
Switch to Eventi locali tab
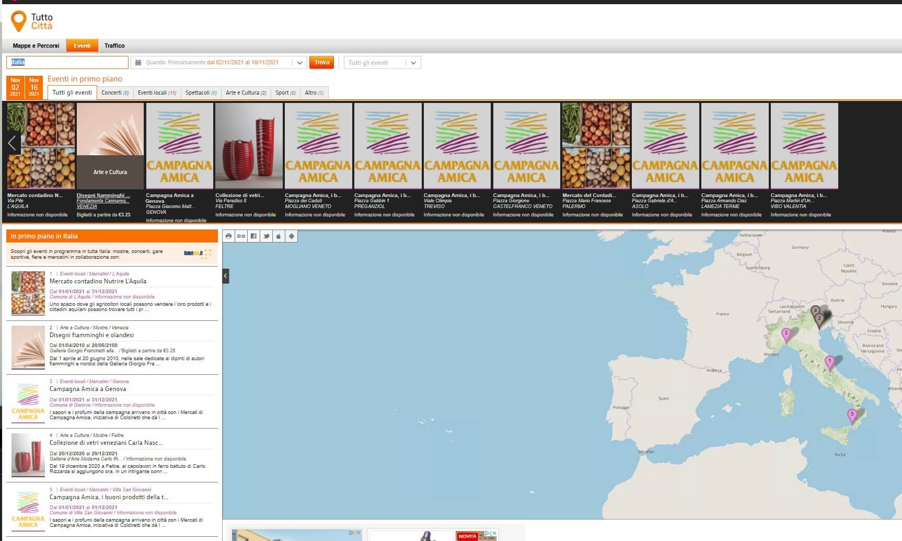(157, 93)
